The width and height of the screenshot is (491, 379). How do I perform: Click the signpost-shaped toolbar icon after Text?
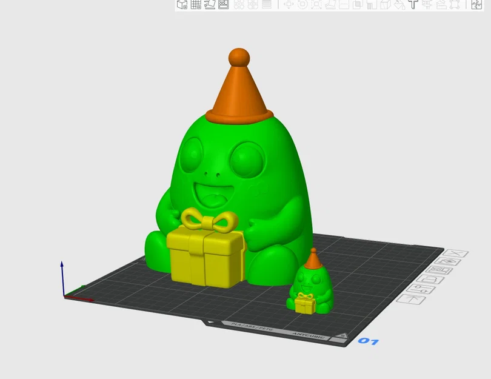[x=427, y=4]
